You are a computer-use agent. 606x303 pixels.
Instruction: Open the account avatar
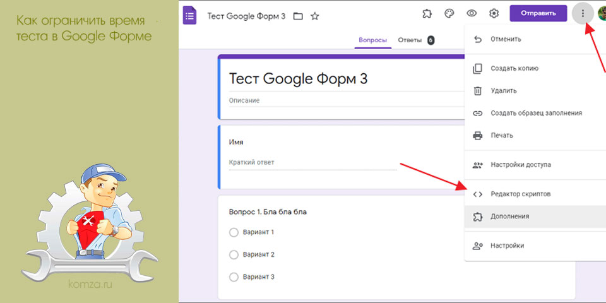[602, 13]
